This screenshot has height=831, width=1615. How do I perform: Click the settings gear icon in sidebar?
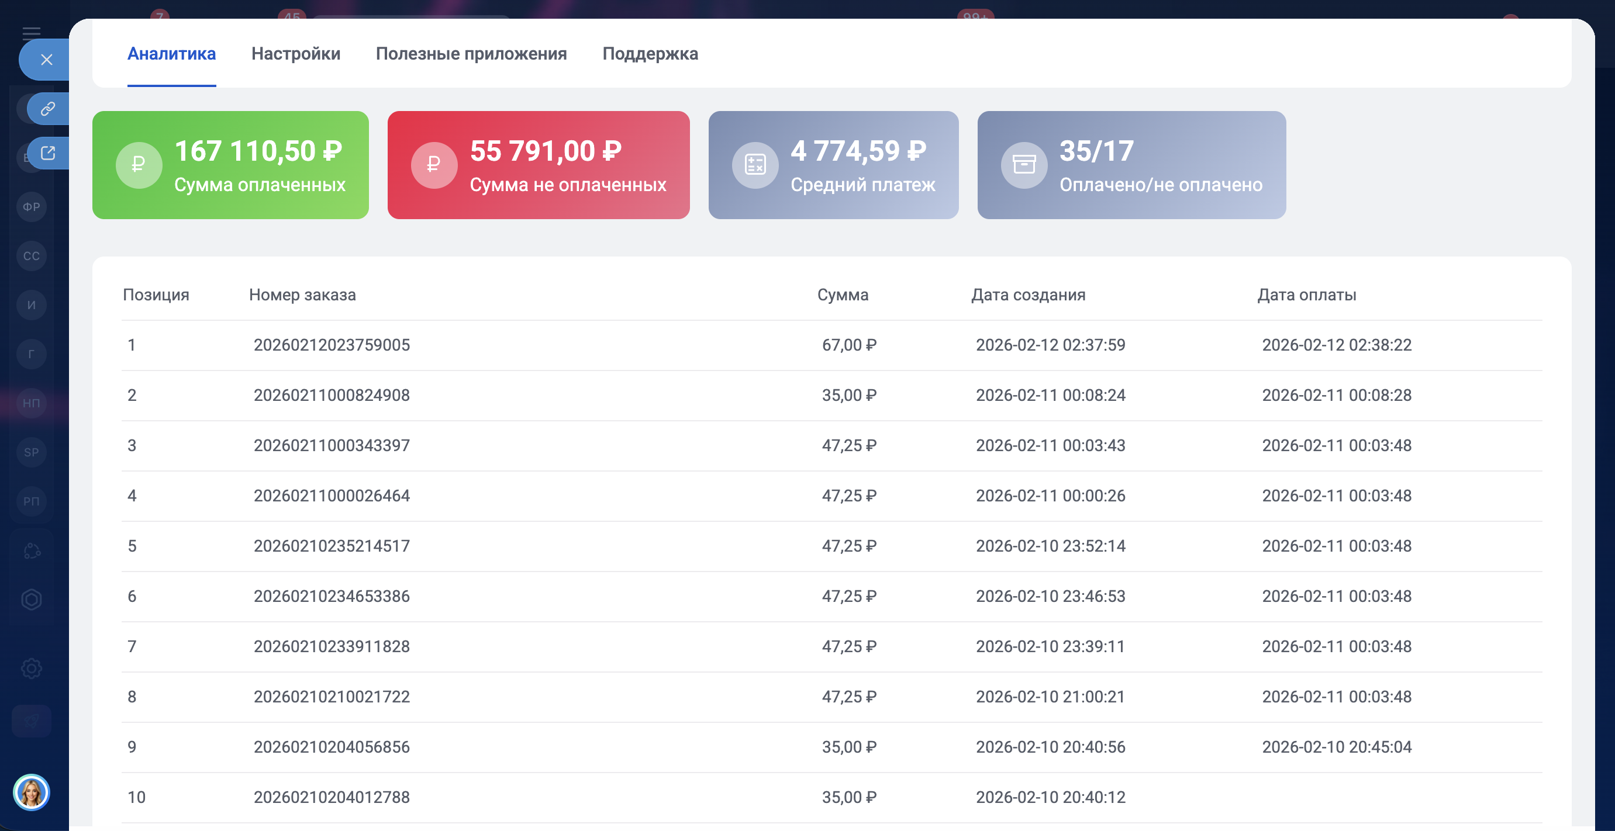click(32, 668)
